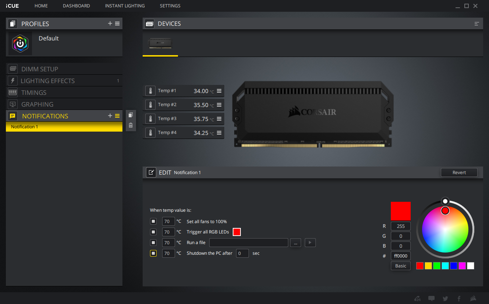Open the Notifications hamburger menu
Screen dimensions: 489x304
[117, 116]
